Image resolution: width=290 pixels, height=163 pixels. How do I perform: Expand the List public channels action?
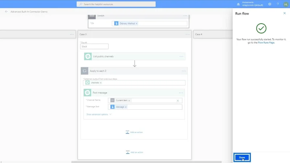pos(135,57)
